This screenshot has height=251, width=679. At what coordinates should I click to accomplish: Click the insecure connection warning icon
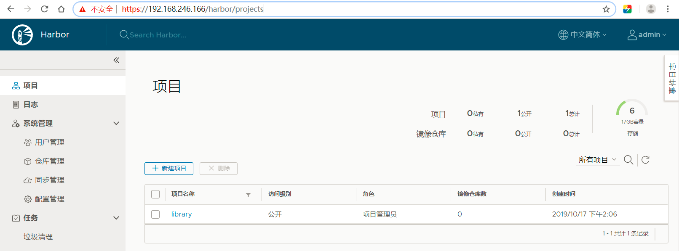click(x=83, y=9)
